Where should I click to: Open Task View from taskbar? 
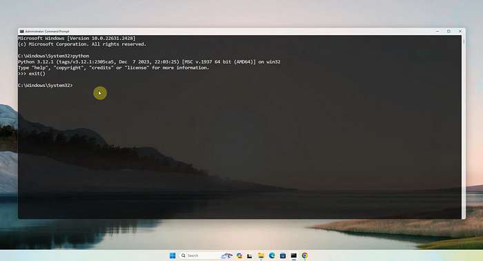pyautogui.click(x=250, y=255)
